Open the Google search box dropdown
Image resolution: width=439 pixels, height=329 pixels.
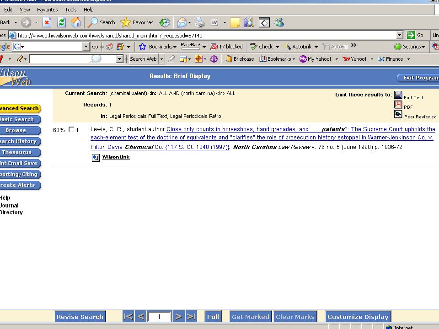86,47
